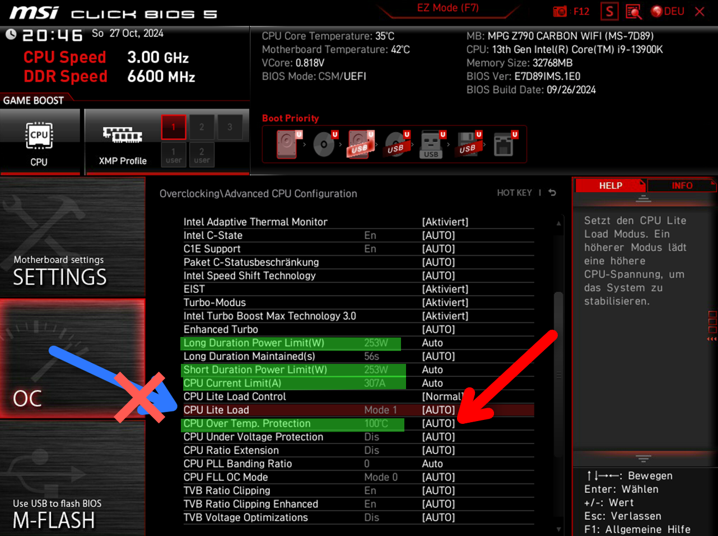The height and width of the screenshot is (536, 718).
Task: Click help panel collapse handle at top
Action: click(644, 199)
